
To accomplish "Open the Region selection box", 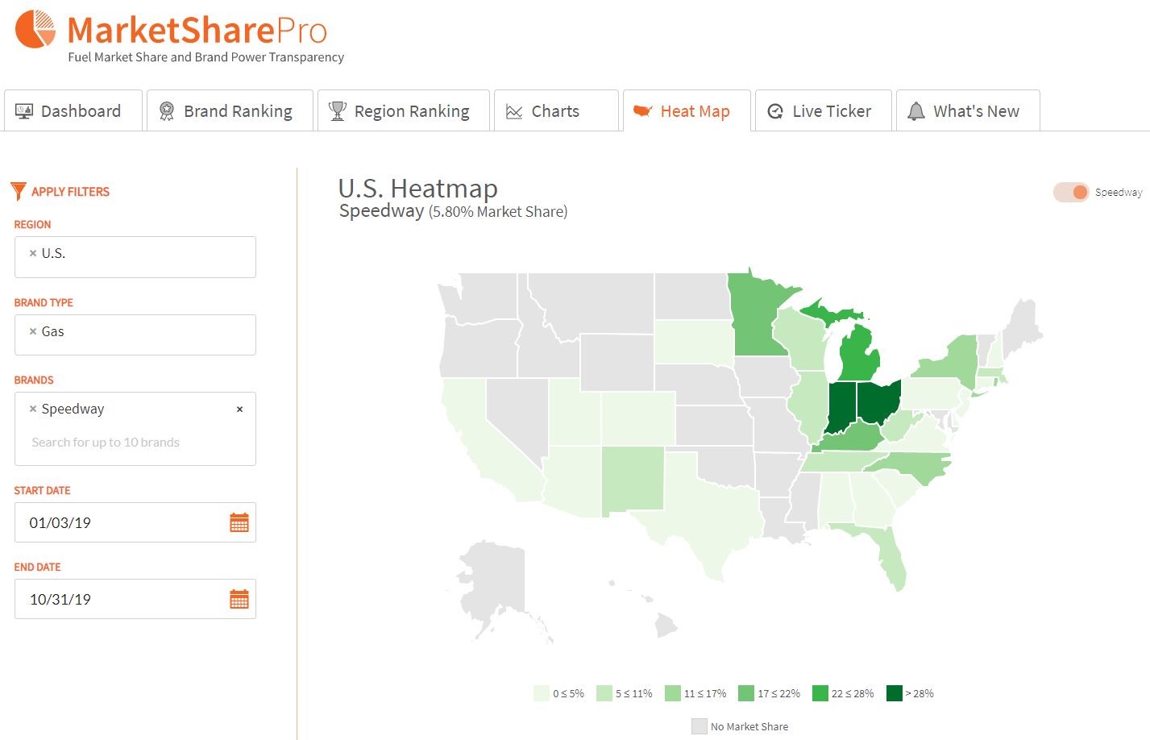I will pyautogui.click(x=135, y=257).
